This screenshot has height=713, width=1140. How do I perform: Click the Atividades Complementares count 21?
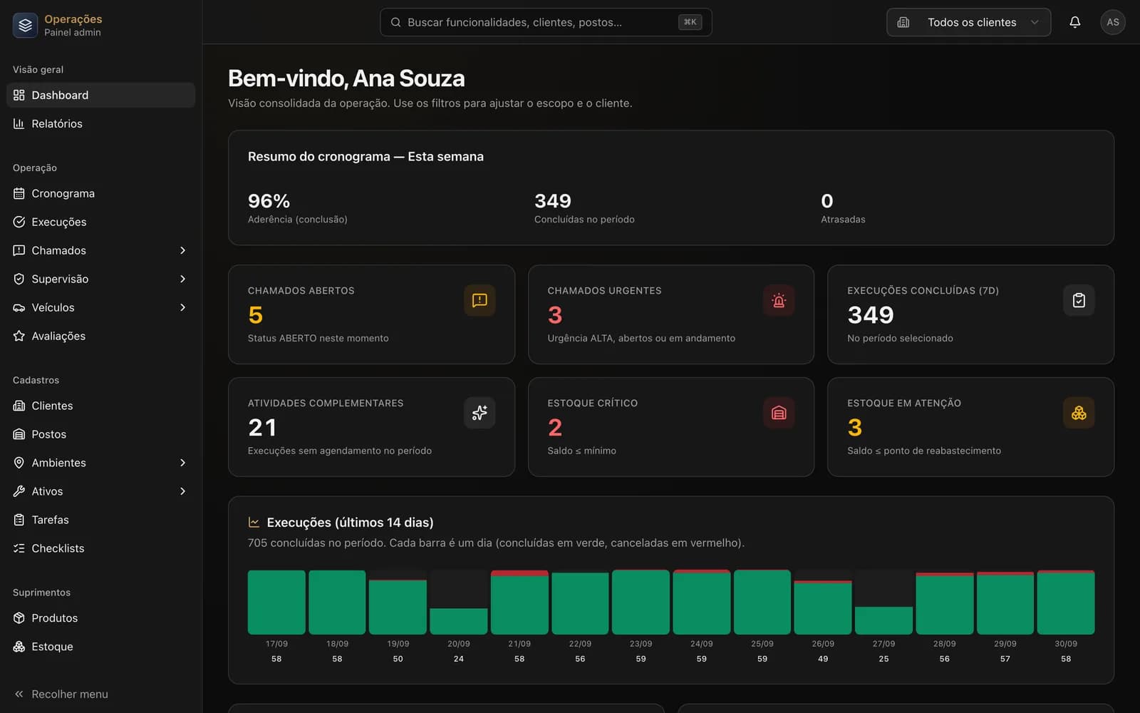click(262, 427)
